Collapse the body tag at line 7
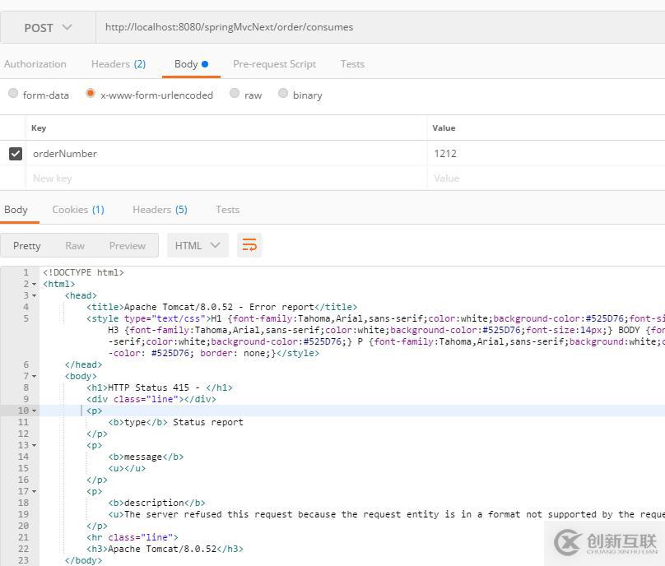Viewport: 665px width, 566px height. [35, 377]
